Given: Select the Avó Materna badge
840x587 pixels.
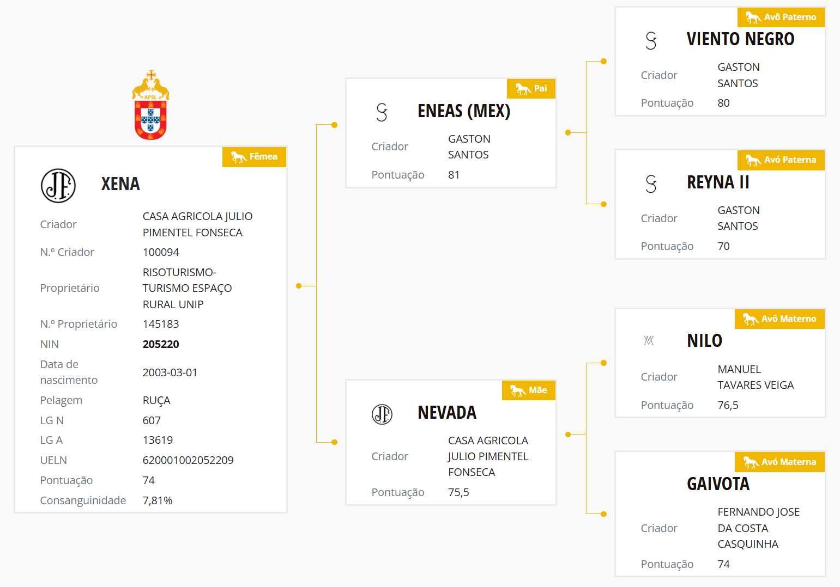Looking at the screenshot, I should point(780,462).
